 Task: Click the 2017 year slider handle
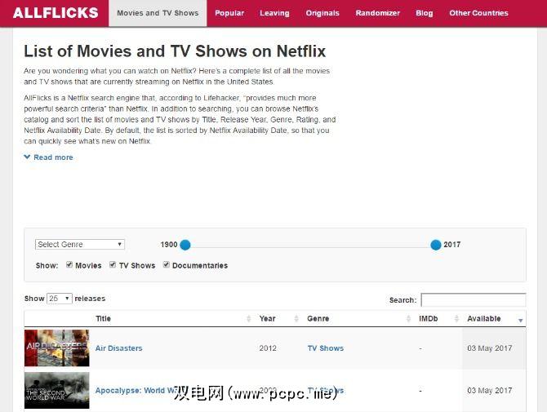[436, 245]
